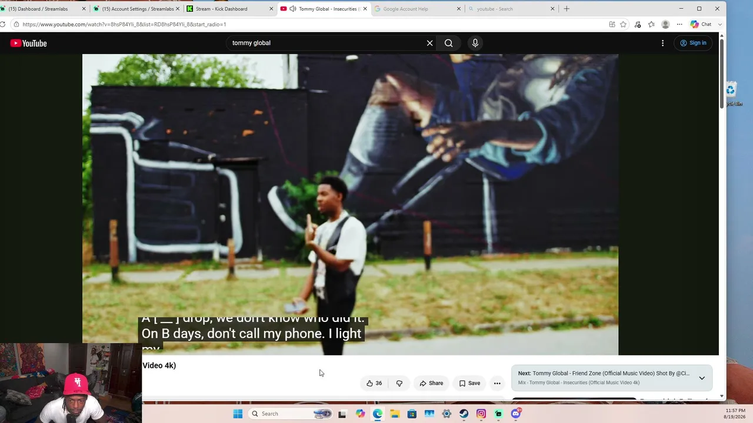
Task: Open the browser profile avatar
Action: click(x=665, y=24)
